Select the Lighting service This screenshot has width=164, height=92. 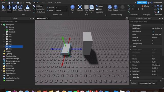[9, 54]
